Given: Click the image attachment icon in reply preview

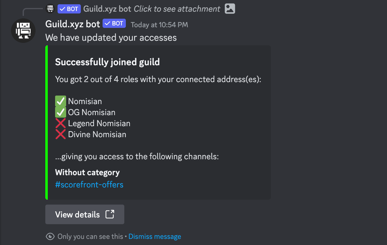Looking at the screenshot, I should click(x=230, y=9).
